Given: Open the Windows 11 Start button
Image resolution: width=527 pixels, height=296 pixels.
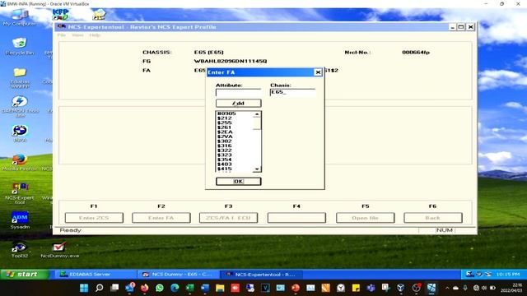Looking at the screenshot, I should (x=84, y=288).
